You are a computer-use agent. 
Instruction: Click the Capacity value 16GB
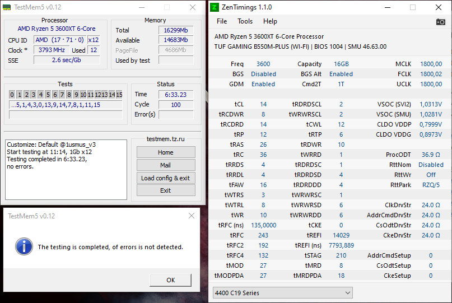tap(341, 64)
